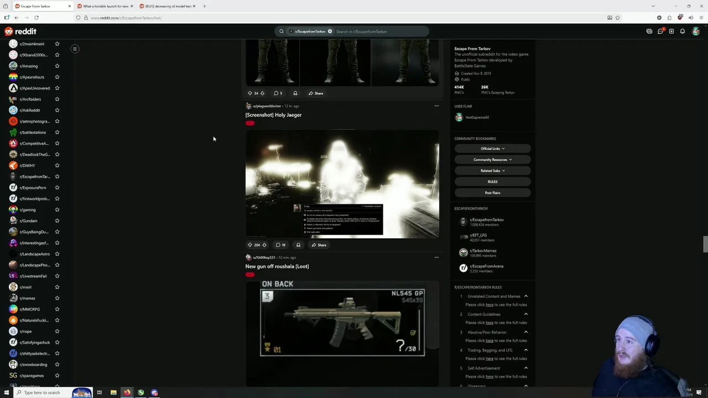Open the Post Flairs button
This screenshot has height=398, width=708.
point(492,193)
